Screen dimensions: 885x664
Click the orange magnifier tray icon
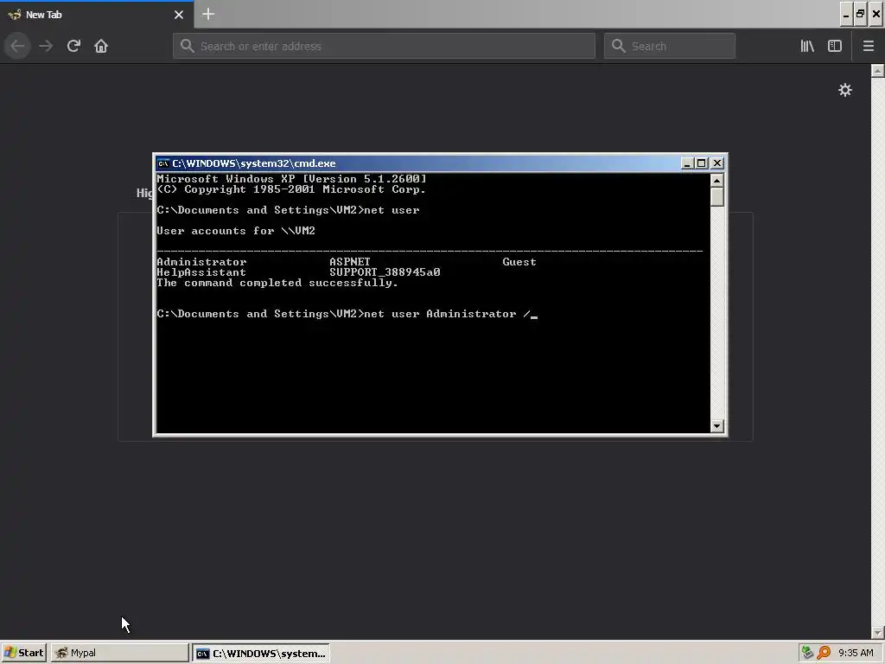click(824, 653)
